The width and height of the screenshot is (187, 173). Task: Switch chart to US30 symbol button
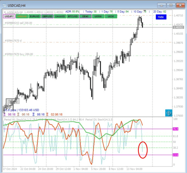(x=111, y=16)
